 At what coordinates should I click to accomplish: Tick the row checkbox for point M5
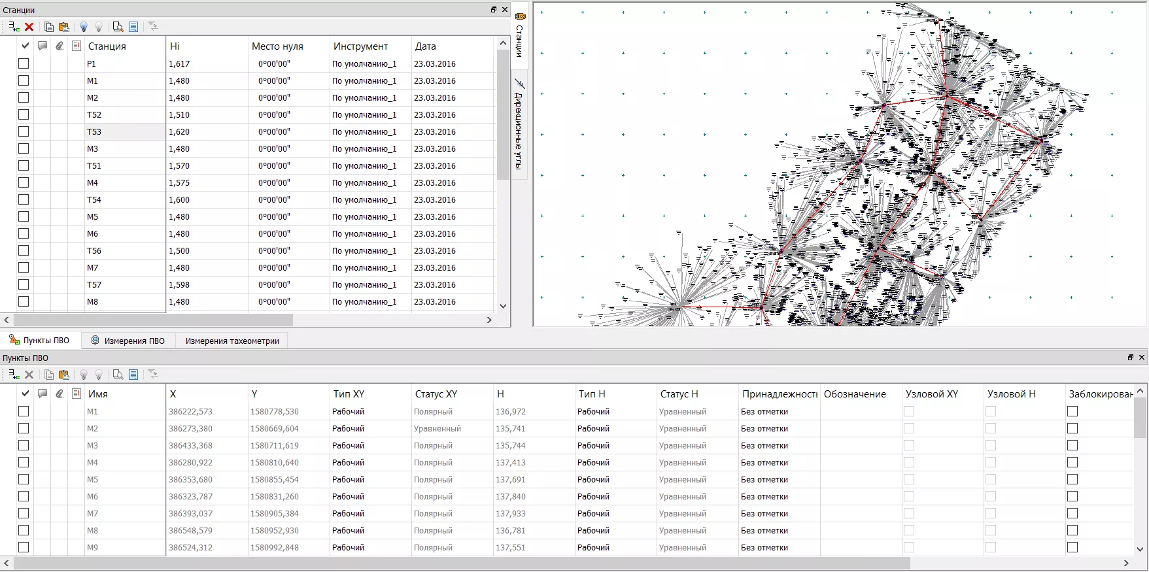click(24, 479)
